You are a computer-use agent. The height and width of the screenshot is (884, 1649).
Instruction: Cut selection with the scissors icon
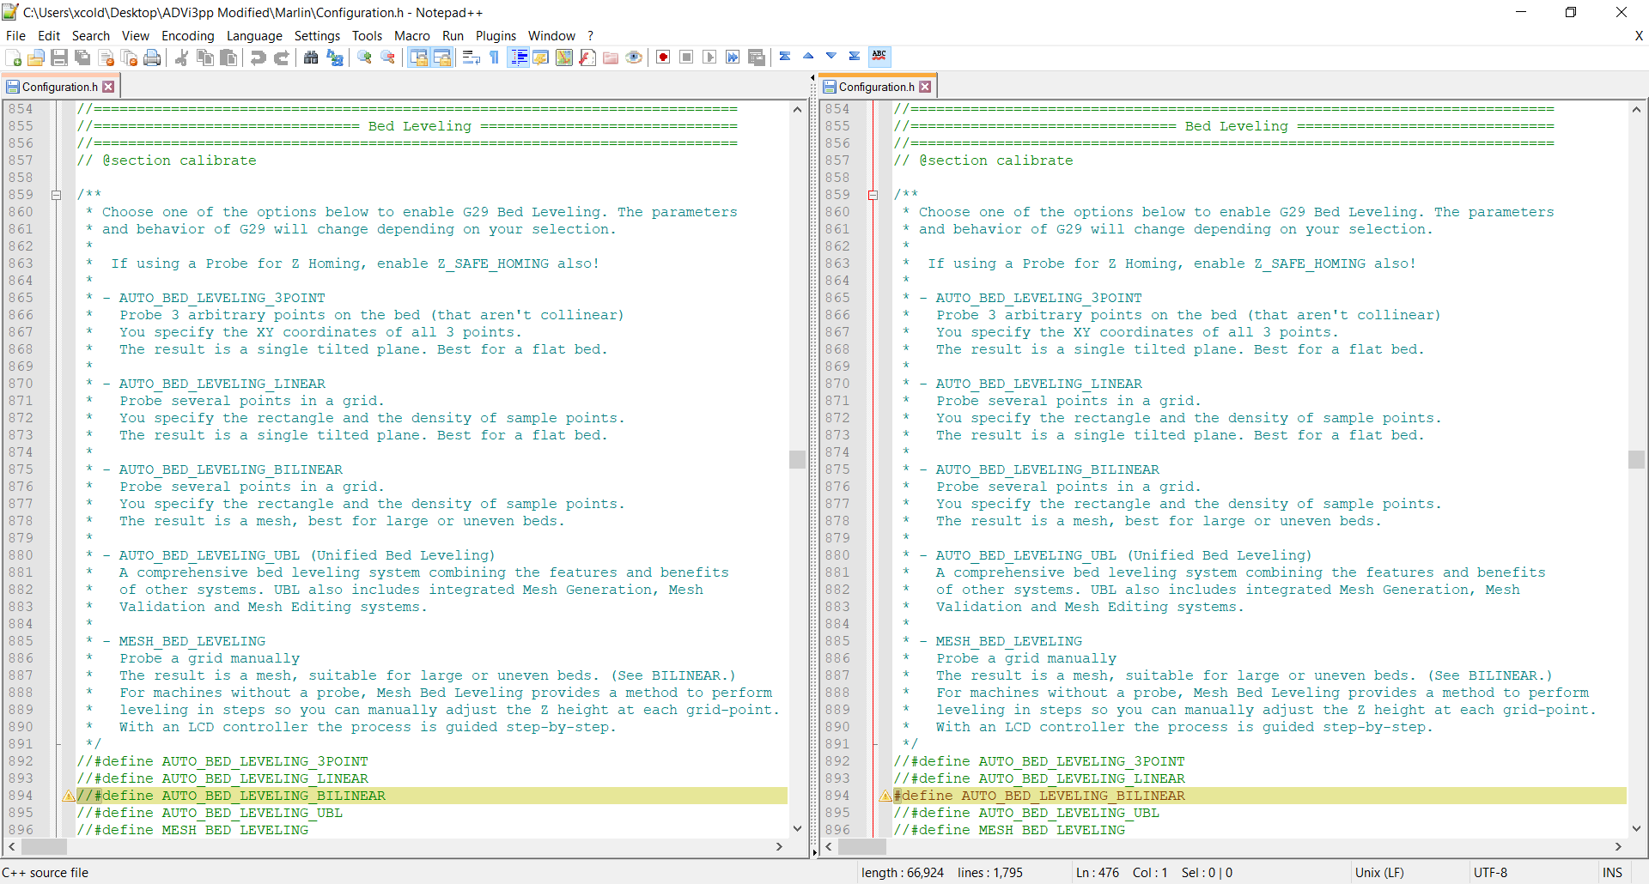pos(181,58)
